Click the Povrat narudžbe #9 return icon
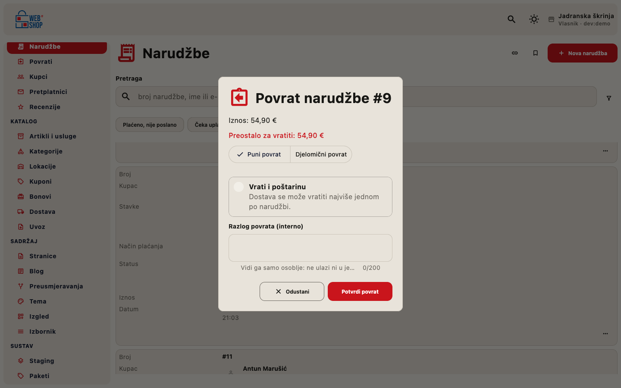621x388 pixels. (x=239, y=97)
